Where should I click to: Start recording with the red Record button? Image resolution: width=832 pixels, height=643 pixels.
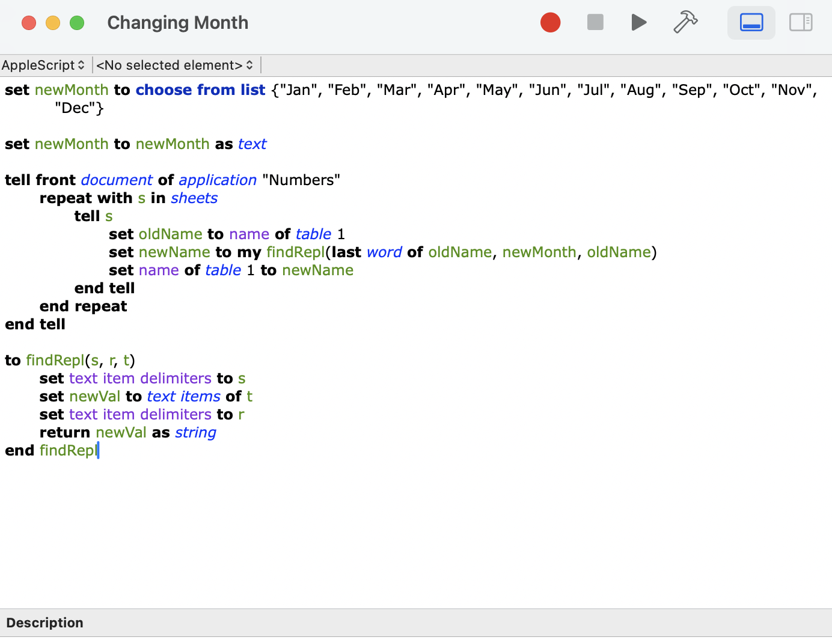tap(550, 23)
